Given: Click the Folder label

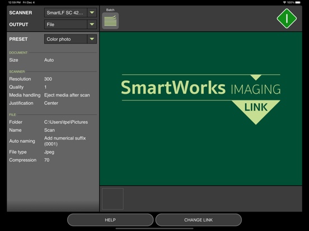Looking at the screenshot, I should 16,122.
